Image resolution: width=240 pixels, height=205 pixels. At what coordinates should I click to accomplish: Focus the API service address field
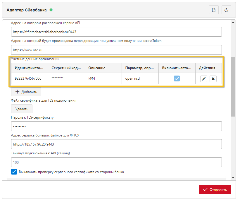click(x=116, y=32)
